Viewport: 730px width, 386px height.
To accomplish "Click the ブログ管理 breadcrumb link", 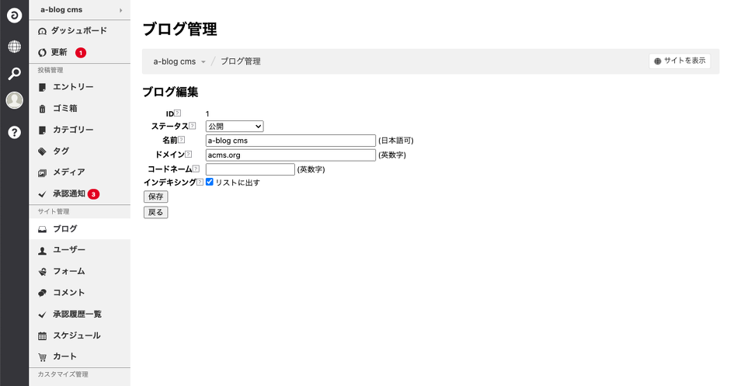I will [x=240, y=61].
